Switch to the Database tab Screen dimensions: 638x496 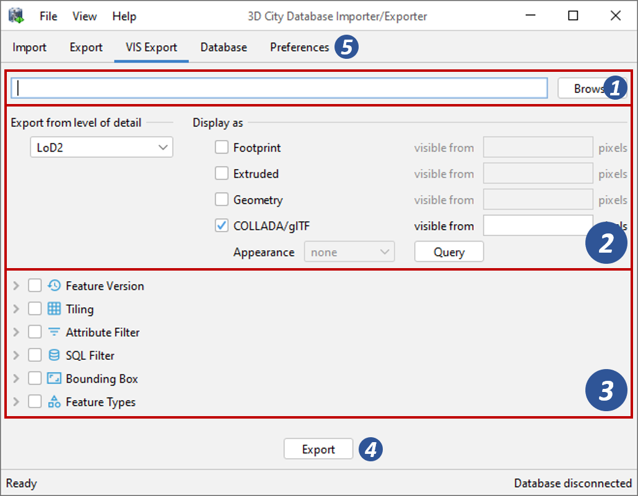[224, 47]
